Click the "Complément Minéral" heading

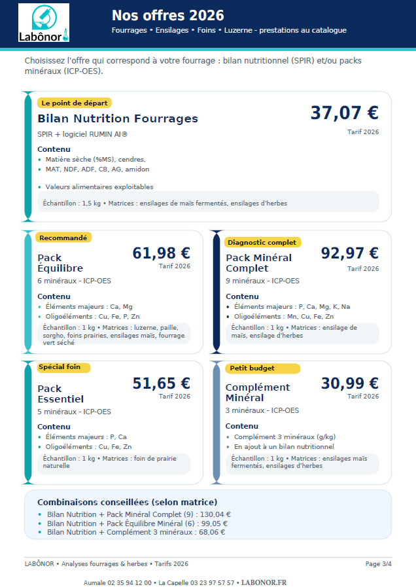[x=257, y=393]
